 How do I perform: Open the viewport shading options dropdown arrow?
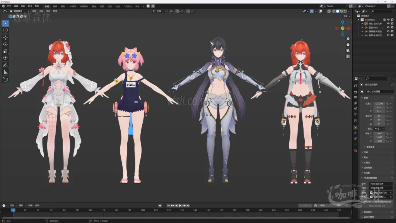(349, 11)
